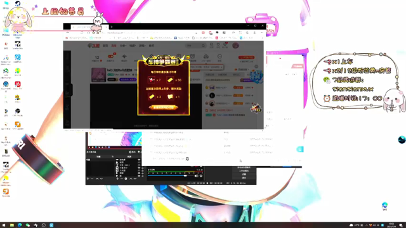Remove the source with the OBS sources minus button
Viewport: 406px width, 228px height.
coord(121,179)
